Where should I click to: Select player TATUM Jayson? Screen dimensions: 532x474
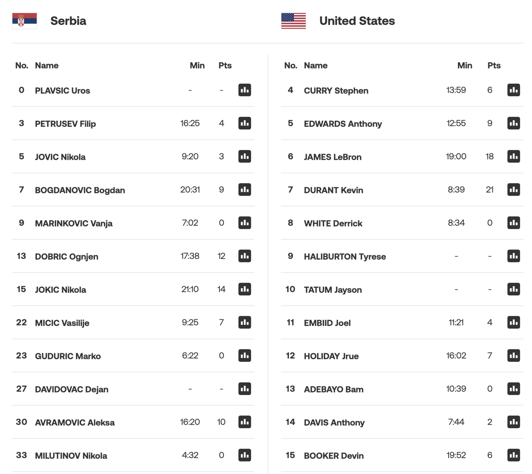[332, 290]
